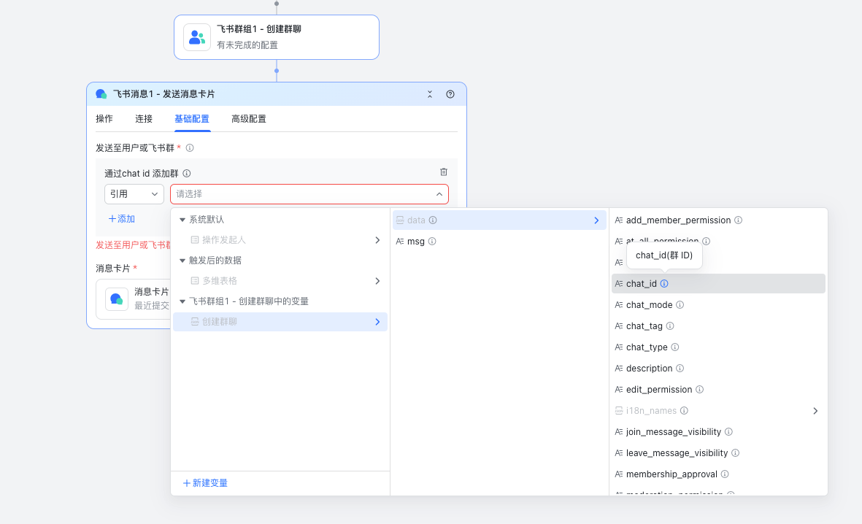Select add_member_permission field
The width and height of the screenshot is (862, 524).
678,220
